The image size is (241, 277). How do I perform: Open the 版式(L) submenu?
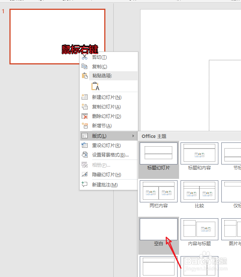(109, 136)
